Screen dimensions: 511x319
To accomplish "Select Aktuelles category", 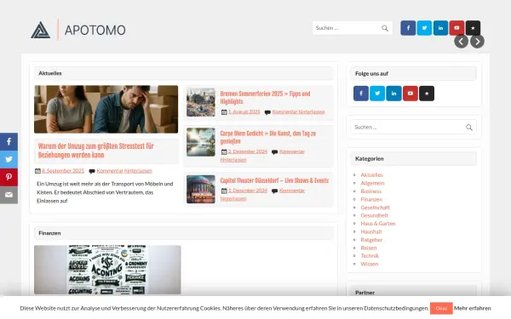I will tap(371, 174).
